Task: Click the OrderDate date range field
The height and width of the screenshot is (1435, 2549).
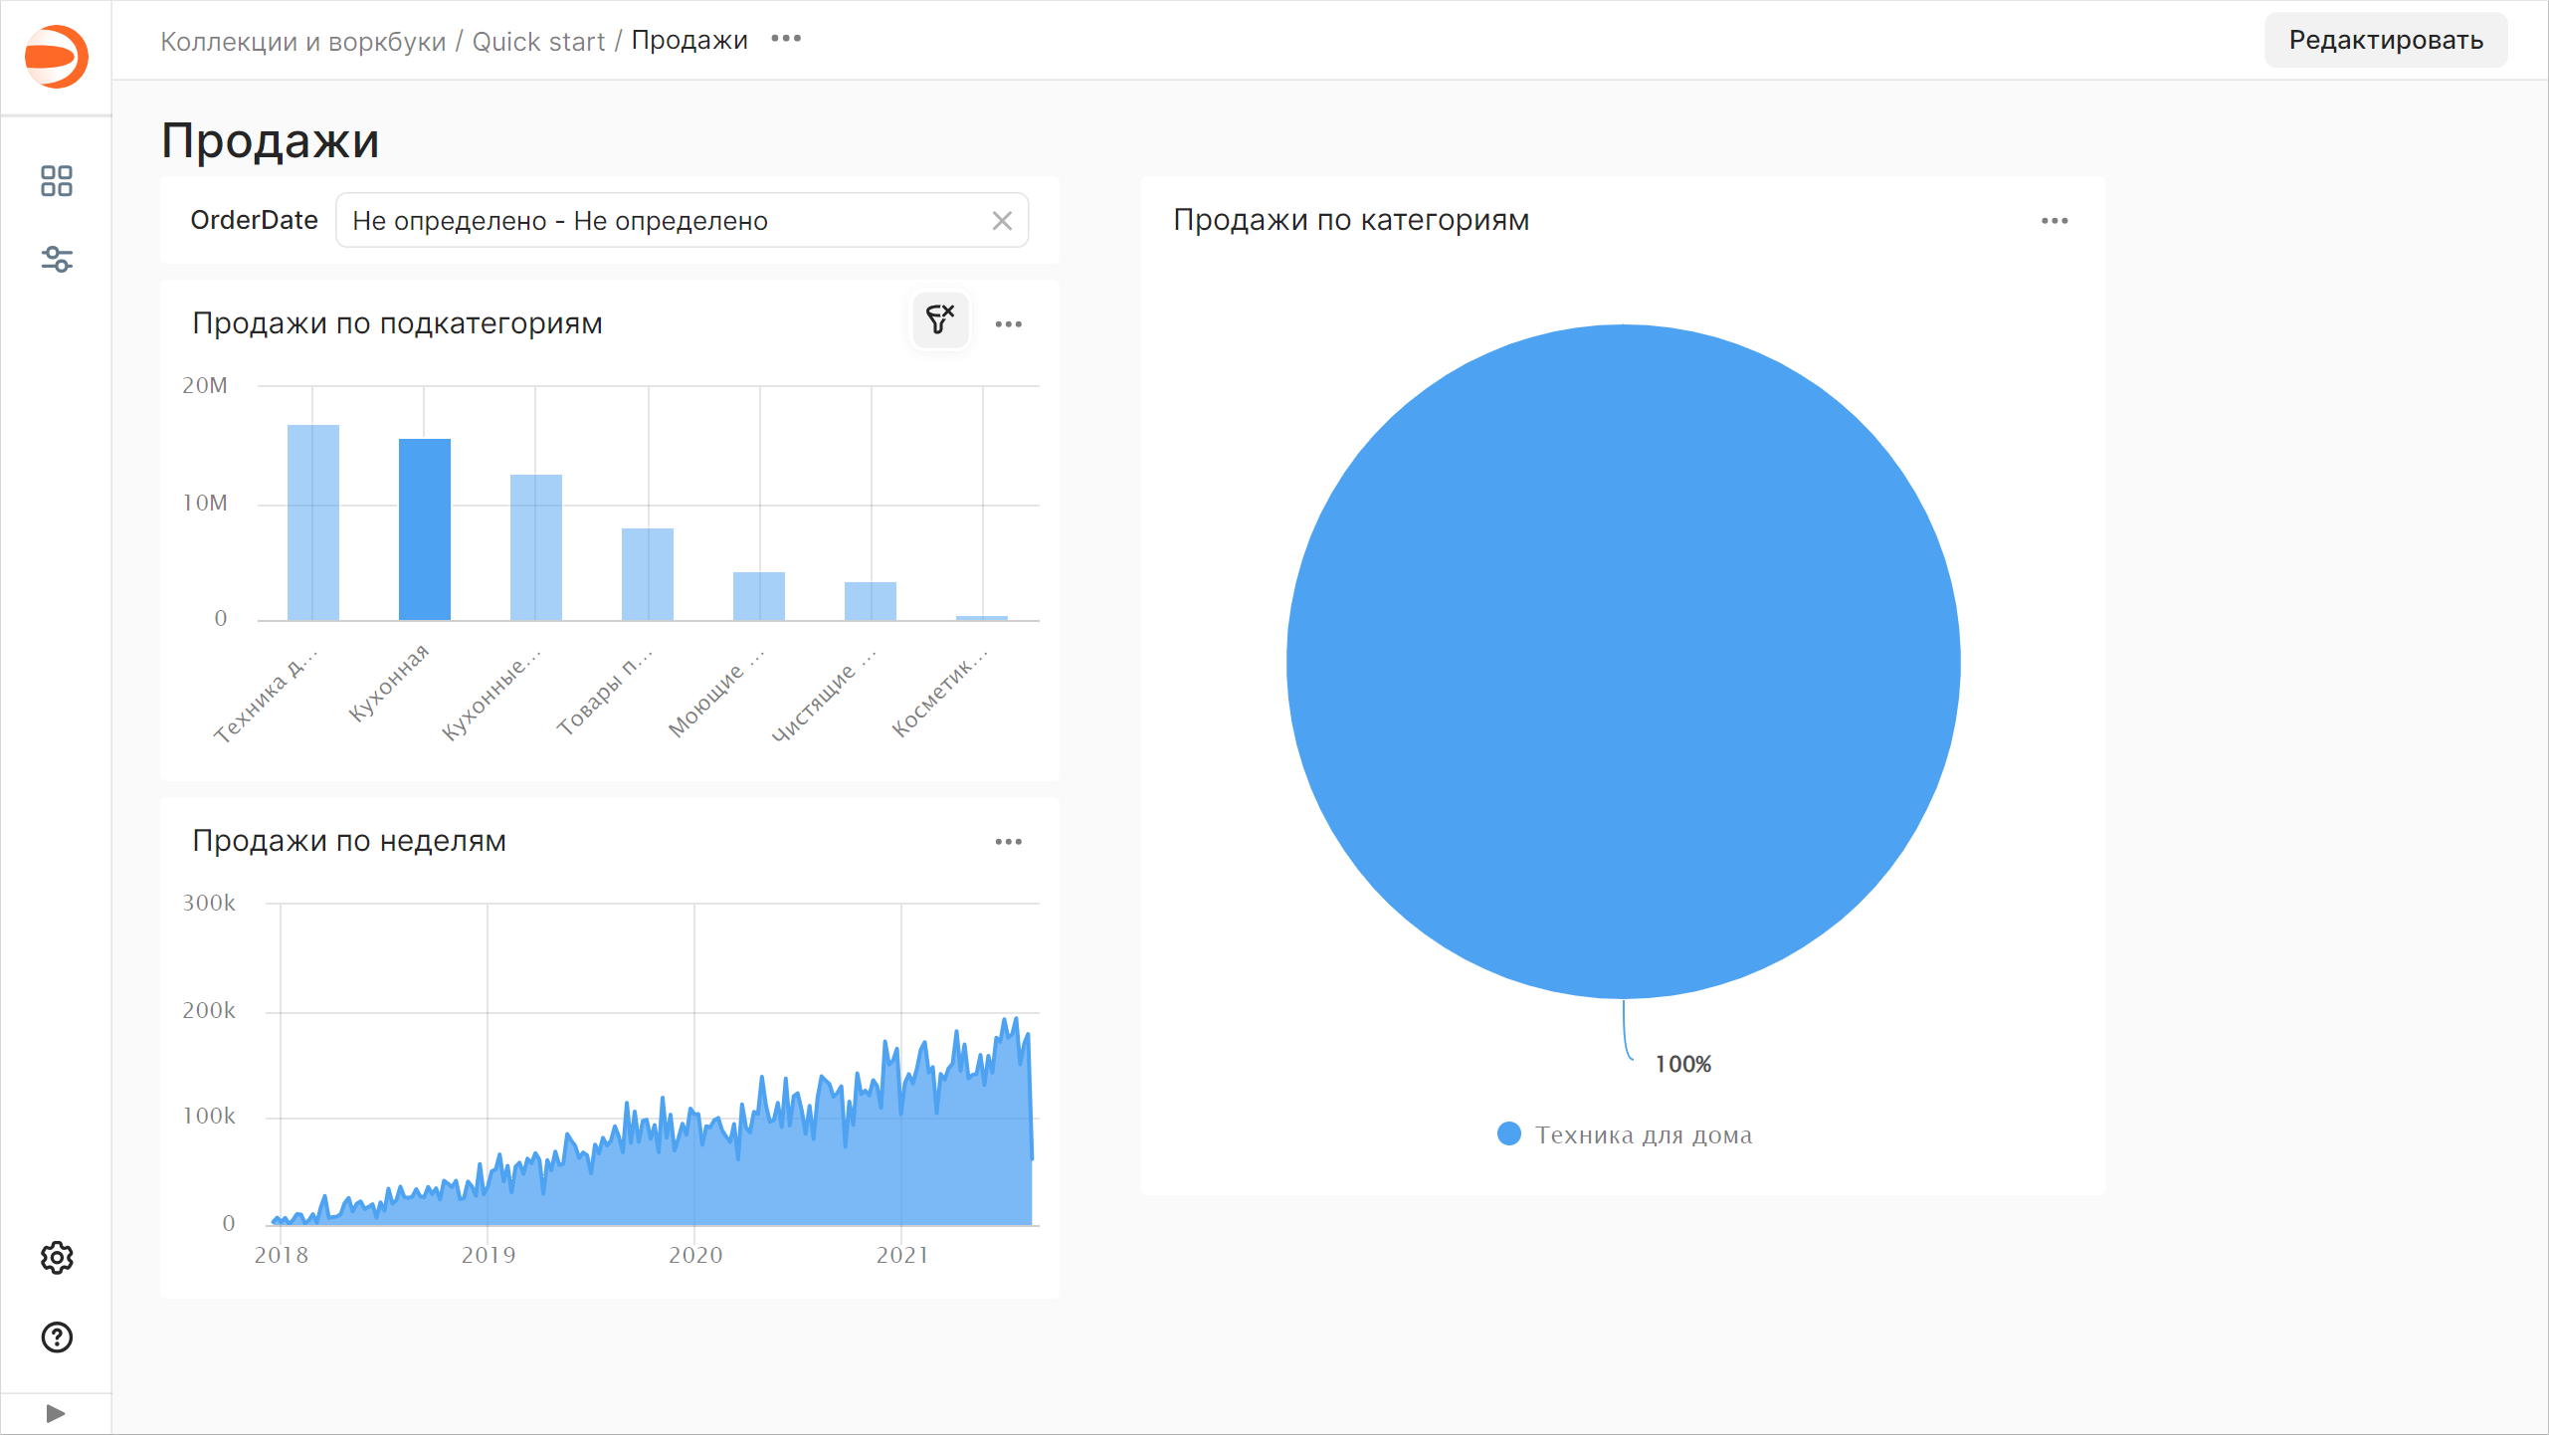Action: point(657,221)
